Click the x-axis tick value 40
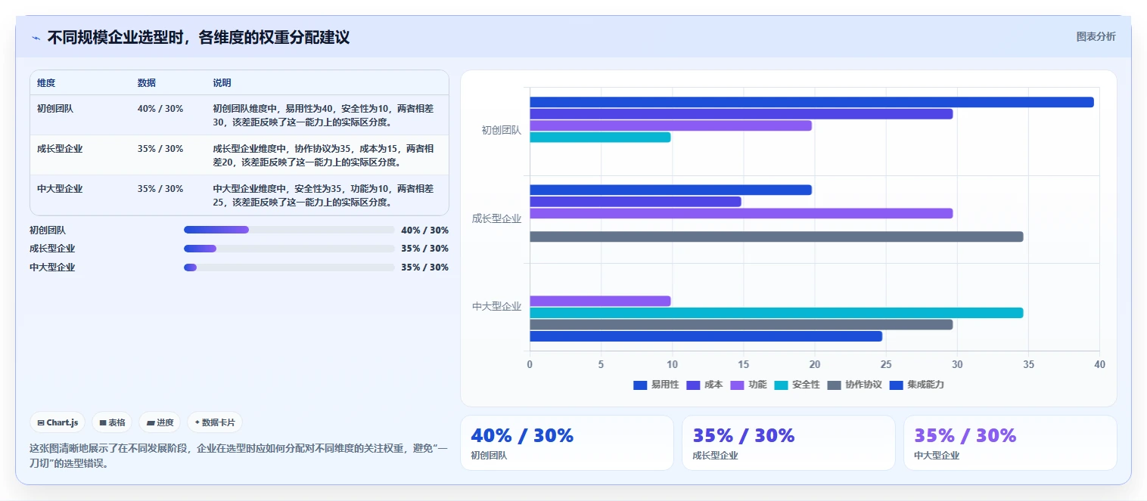Viewport: 1147px width, 501px height. pyautogui.click(x=1099, y=364)
